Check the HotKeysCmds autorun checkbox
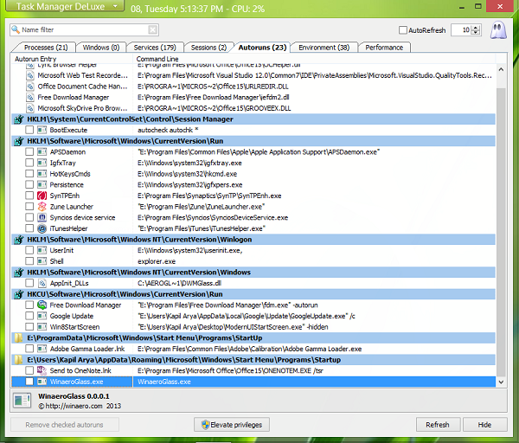The width and height of the screenshot is (519, 443). (x=29, y=174)
